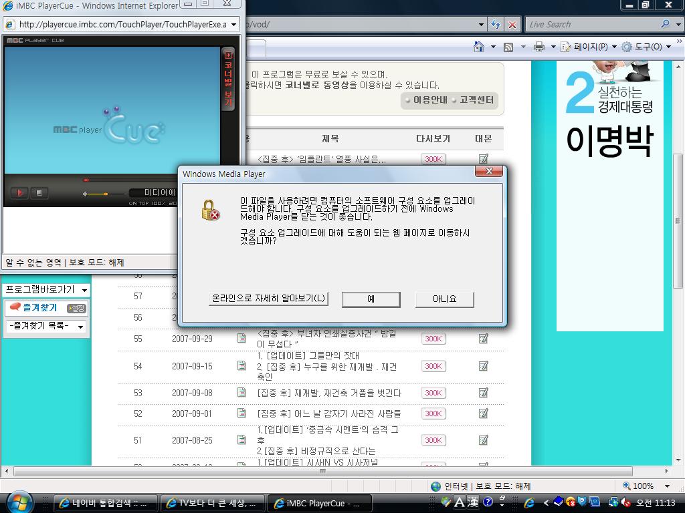Viewport: 685px width, 513px height.
Task: Open the 즐겨찾기 목록 dropdown
Action: [x=46, y=326]
